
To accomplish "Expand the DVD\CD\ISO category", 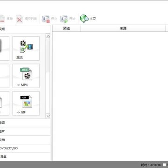I will (25, 148).
